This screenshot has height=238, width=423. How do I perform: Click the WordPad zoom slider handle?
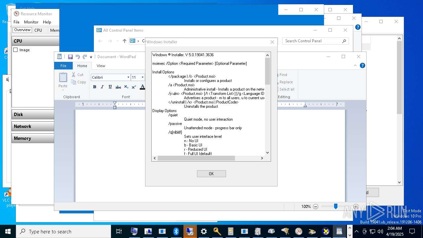click(x=335, y=206)
